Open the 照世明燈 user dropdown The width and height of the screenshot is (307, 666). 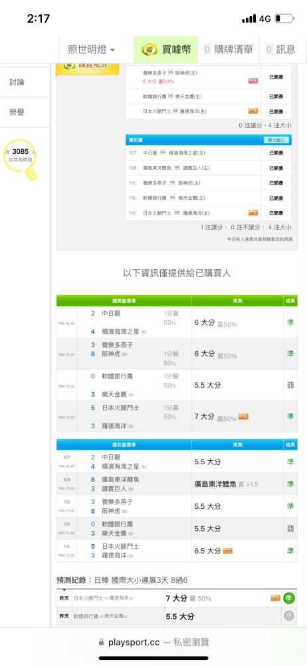click(92, 50)
